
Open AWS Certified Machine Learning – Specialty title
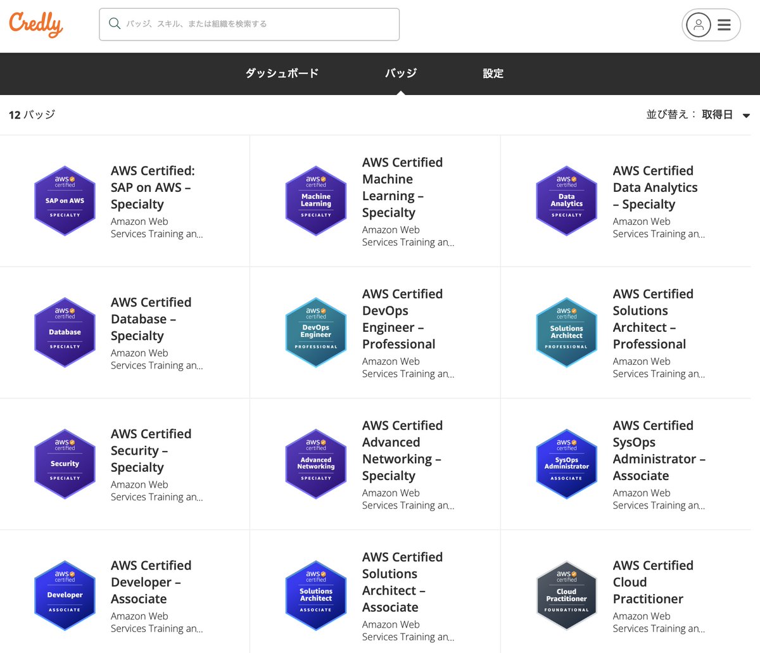pyautogui.click(x=403, y=187)
